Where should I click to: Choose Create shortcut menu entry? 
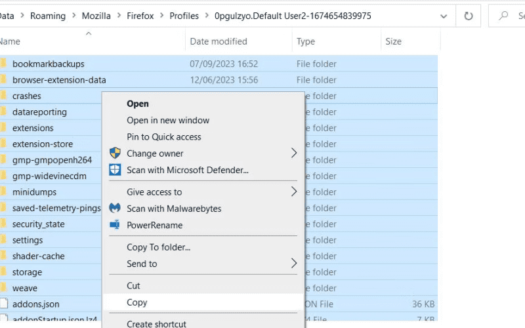pos(156,323)
